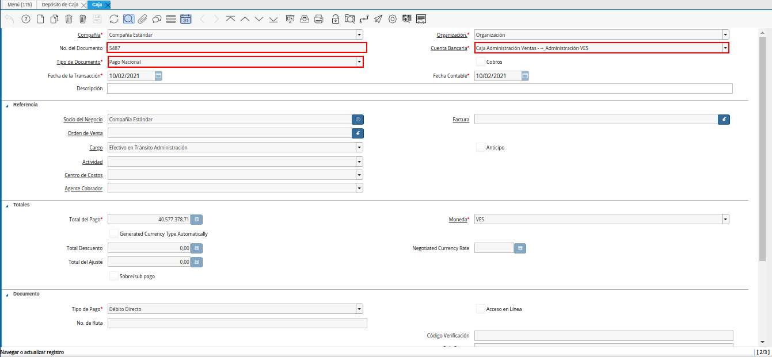Open attachments with the paperclip icon
The height and width of the screenshot is (357, 772).
[142, 19]
